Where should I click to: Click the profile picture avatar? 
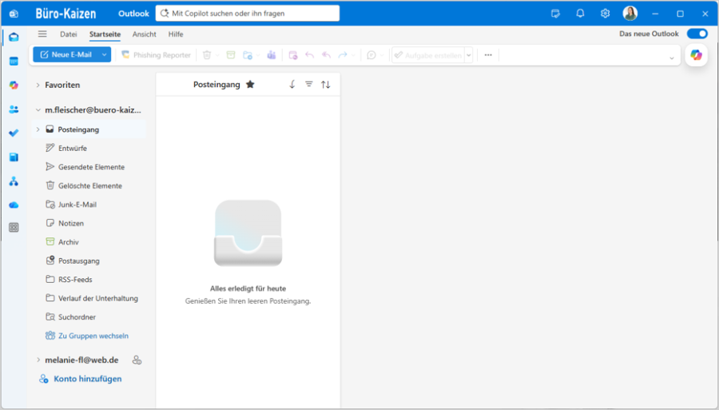coord(630,14)
